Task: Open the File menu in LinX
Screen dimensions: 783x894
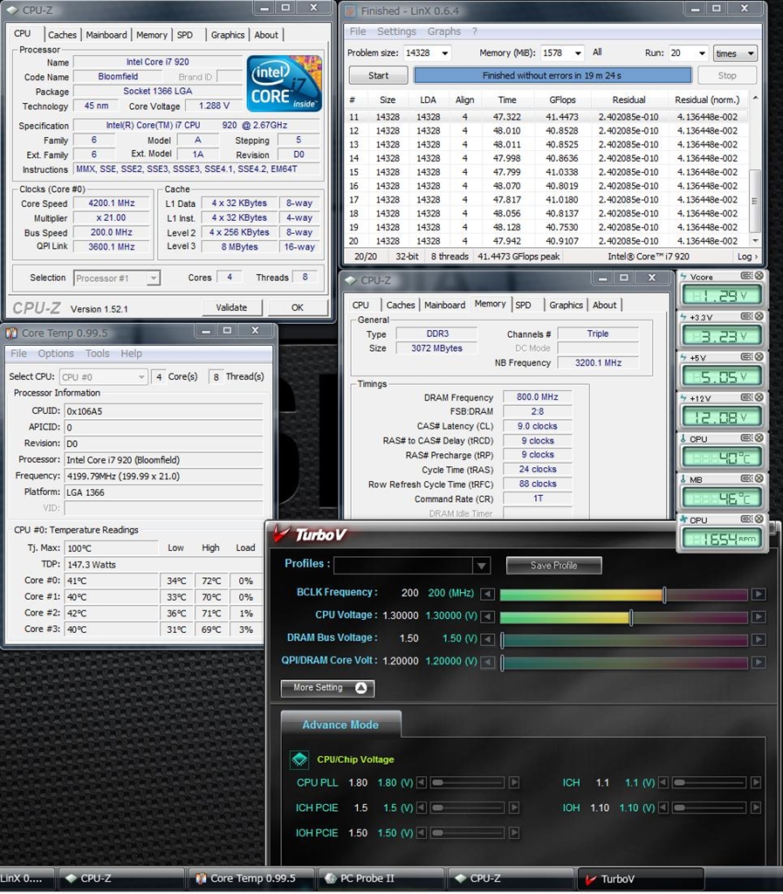Action: [x=358, y=31]
